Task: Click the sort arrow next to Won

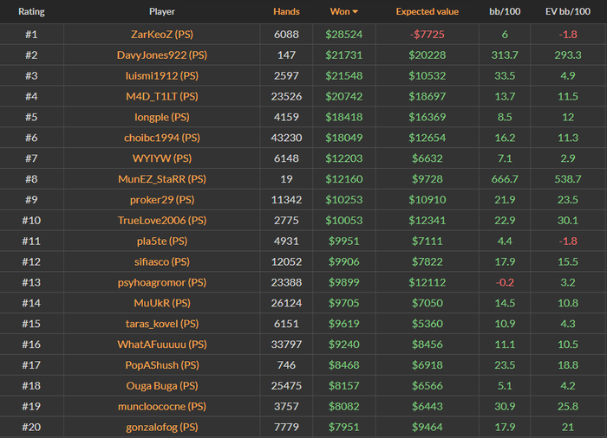Action: coord(355,13)
